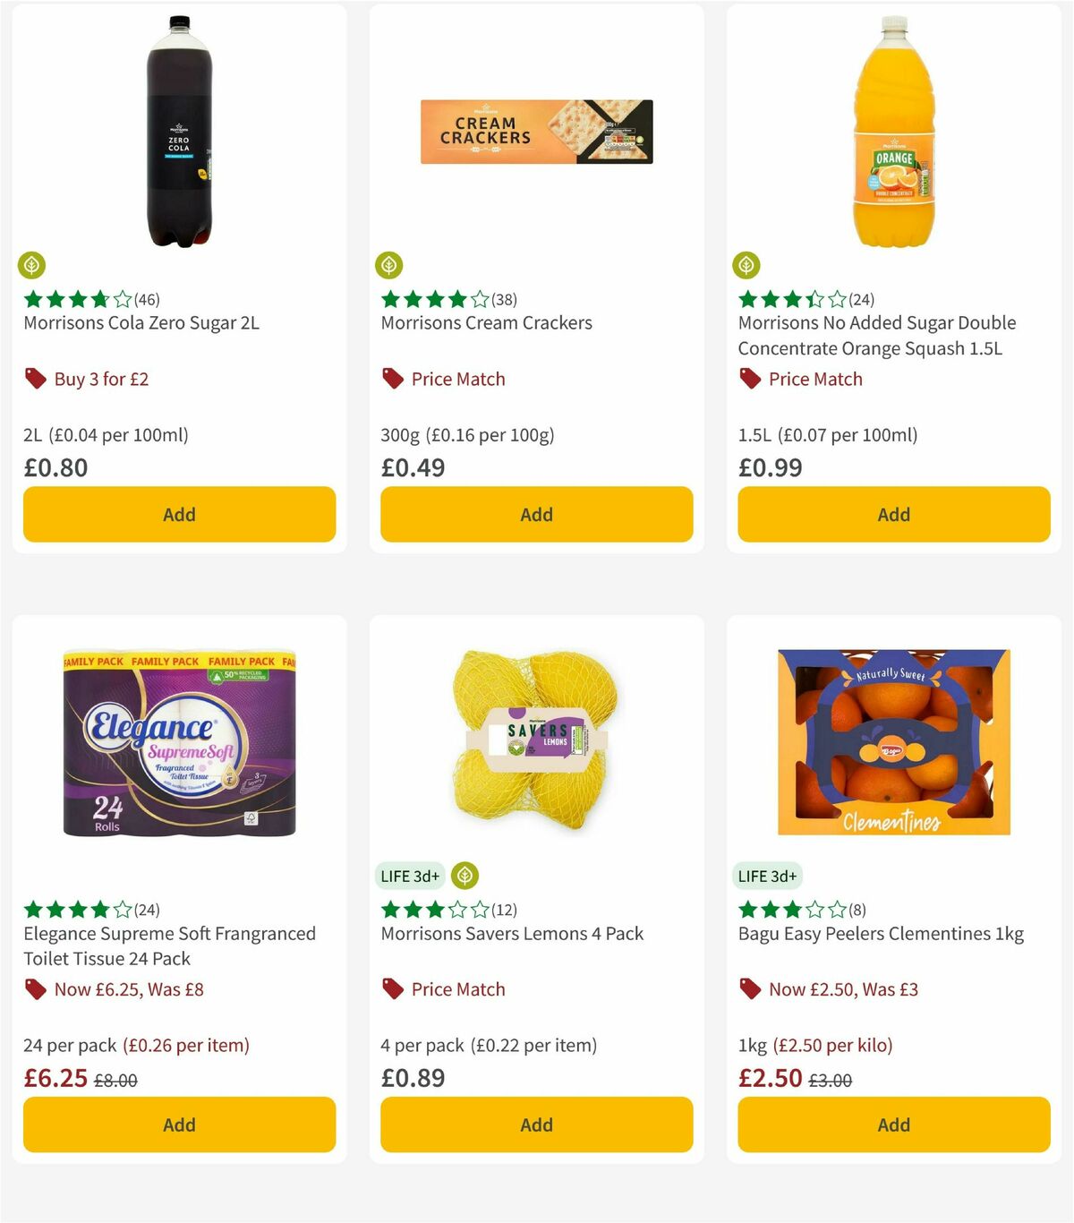Click the green sustainability leaf icon on Morrisons Cola

point(33,265)
